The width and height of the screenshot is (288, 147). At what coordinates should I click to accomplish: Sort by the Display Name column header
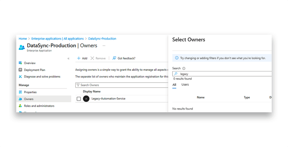click(92, 91)
